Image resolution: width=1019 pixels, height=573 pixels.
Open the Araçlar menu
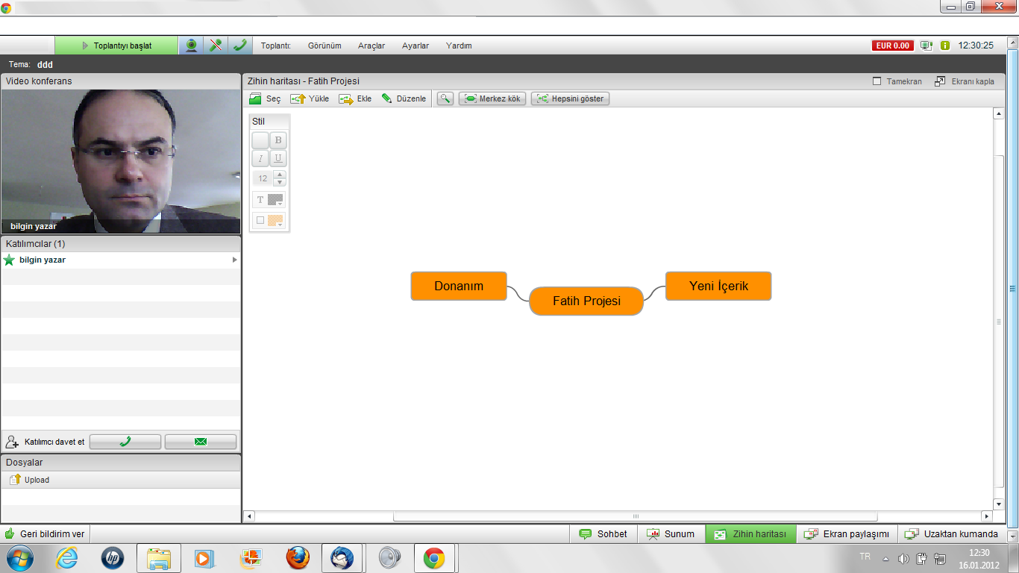371,46
